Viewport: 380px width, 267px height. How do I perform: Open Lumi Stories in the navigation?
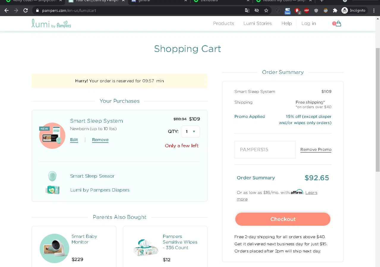coord(258,23)
